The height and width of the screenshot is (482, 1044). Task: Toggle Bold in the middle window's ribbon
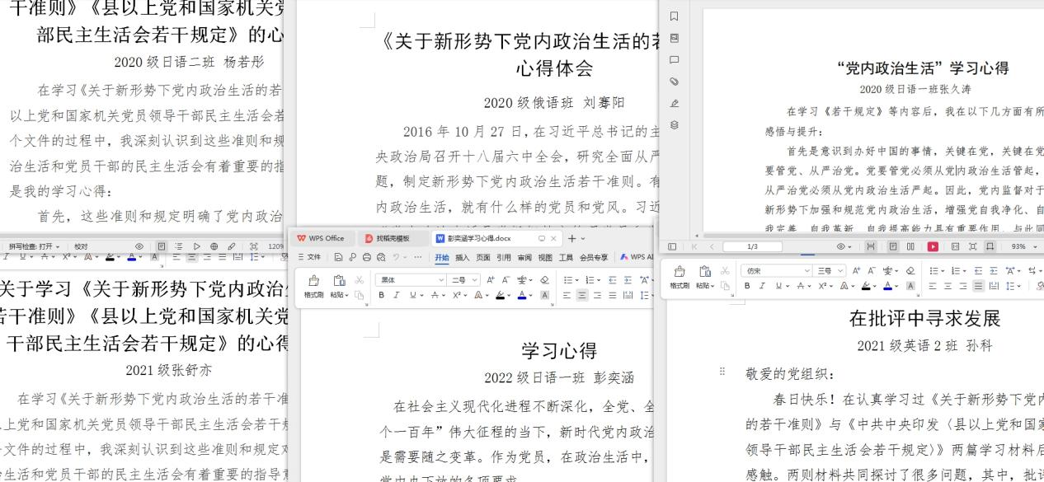tap(383, 295)
